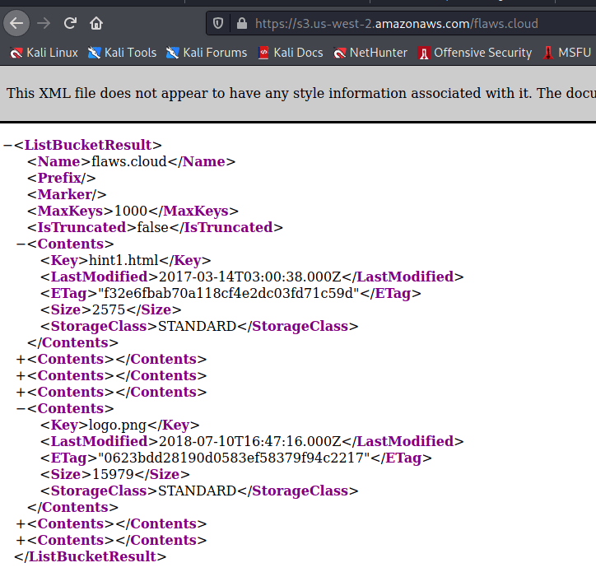Click the IsTruncated value false
This screenshot has height=586, width=596.
(153, 227)
